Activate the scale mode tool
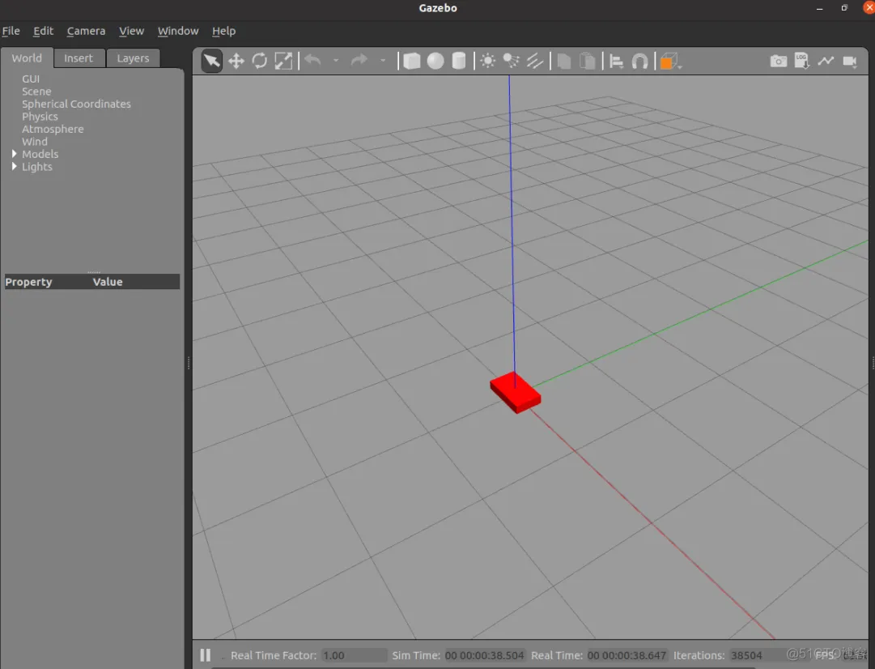This screenshot has width=875, height=669. click(283, 61)
